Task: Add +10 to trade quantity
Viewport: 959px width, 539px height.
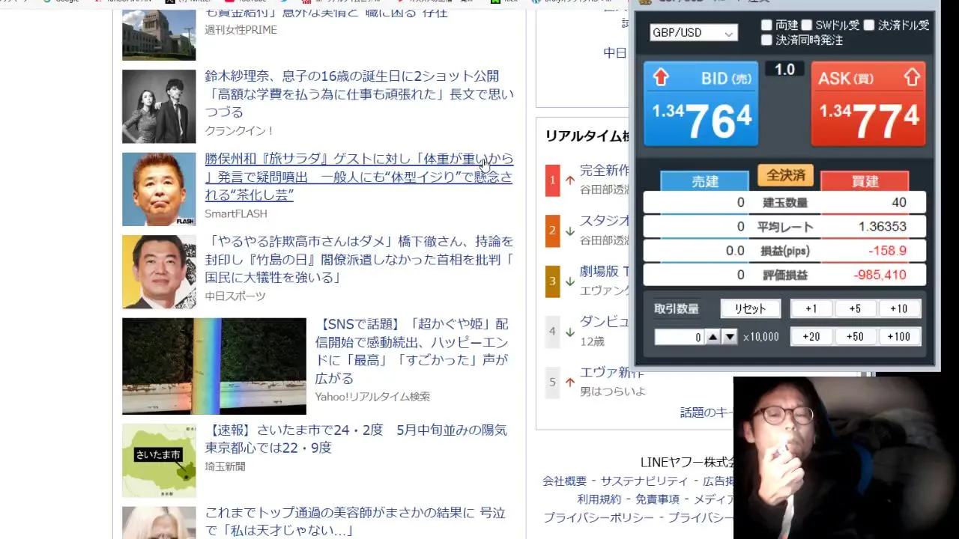Action: 899,308
